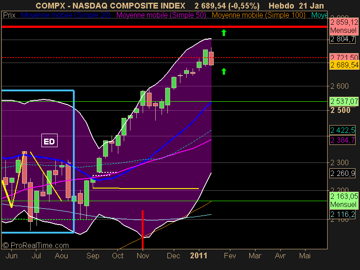
Task: Click the 2011 year label on time axis
Action: [198, 256]
